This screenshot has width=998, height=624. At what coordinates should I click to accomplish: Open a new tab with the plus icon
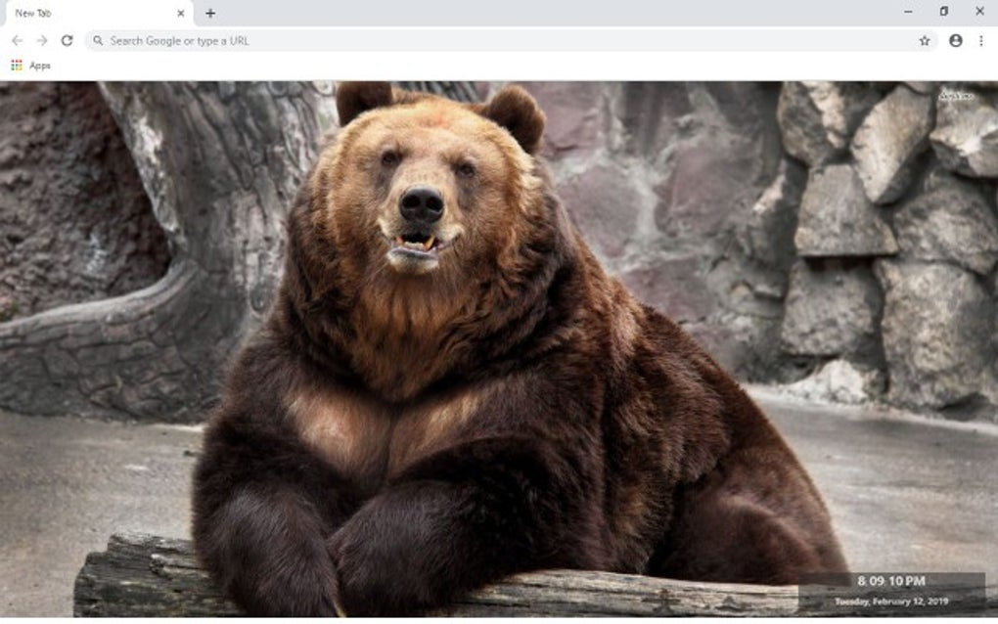(211, 13)
